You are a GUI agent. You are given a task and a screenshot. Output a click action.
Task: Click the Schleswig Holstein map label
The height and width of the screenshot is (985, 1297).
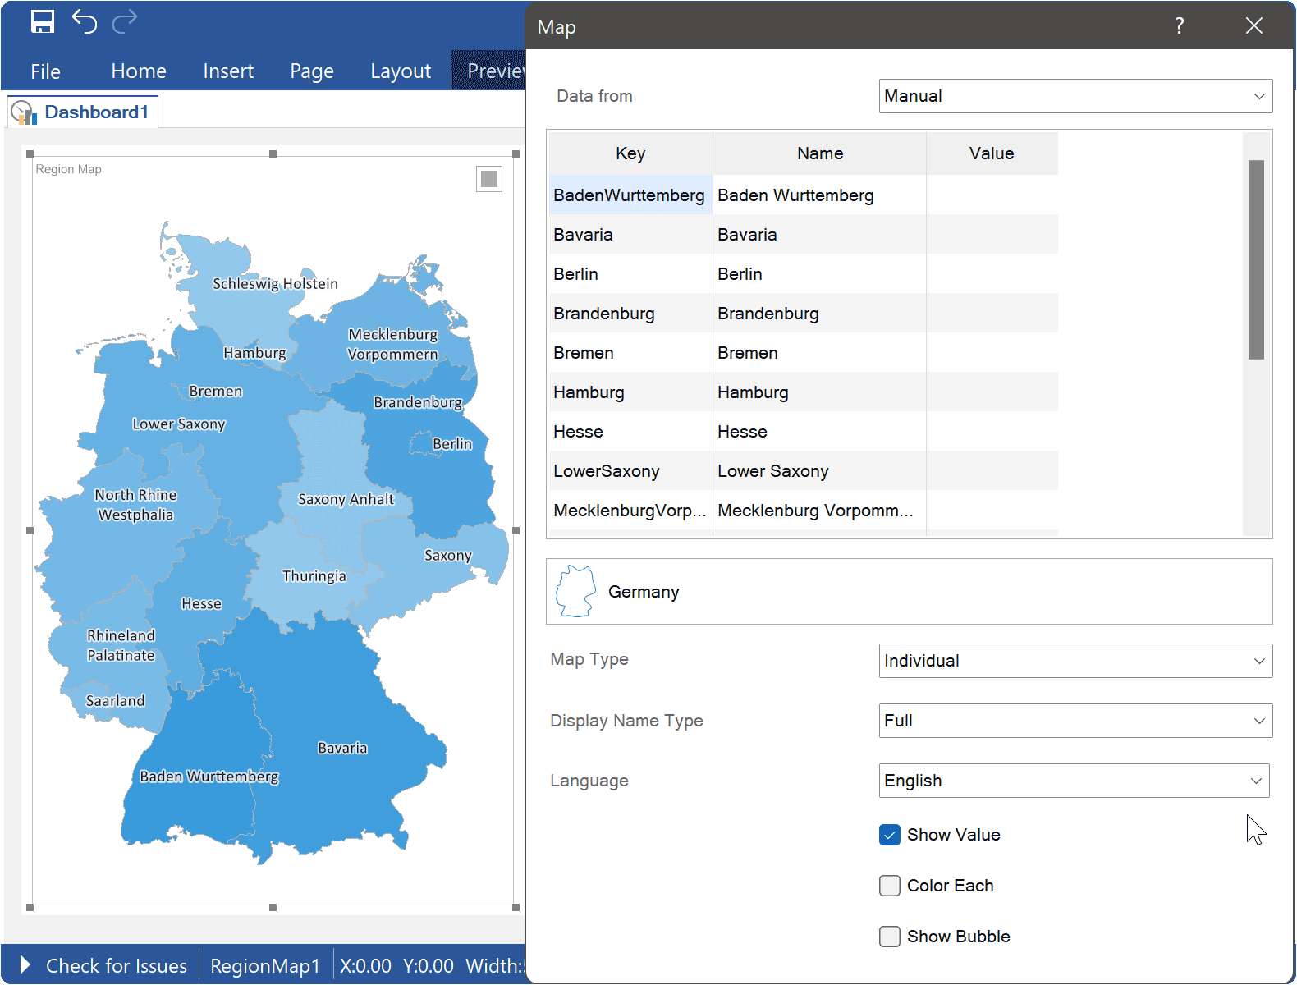tap(275, 284)
